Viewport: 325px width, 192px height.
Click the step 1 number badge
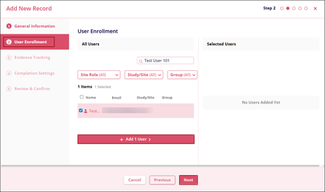click(9, 26)
